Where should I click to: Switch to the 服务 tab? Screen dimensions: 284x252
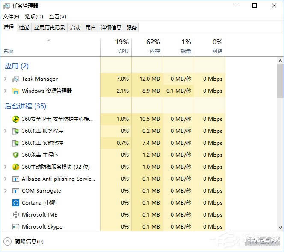131,27
